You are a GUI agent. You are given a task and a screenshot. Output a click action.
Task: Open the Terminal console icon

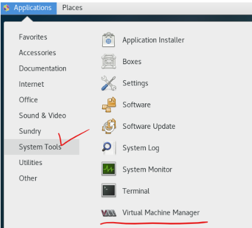(x=109, y=191)
